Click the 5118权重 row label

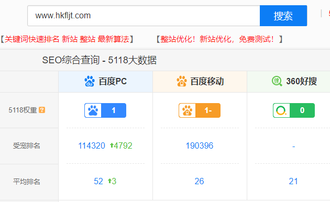click(23, 110)
